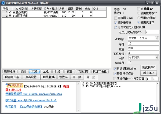Screen dimensions: 161x114
Task: Click 识别关键词 column header
Action: tap(50, 9)
